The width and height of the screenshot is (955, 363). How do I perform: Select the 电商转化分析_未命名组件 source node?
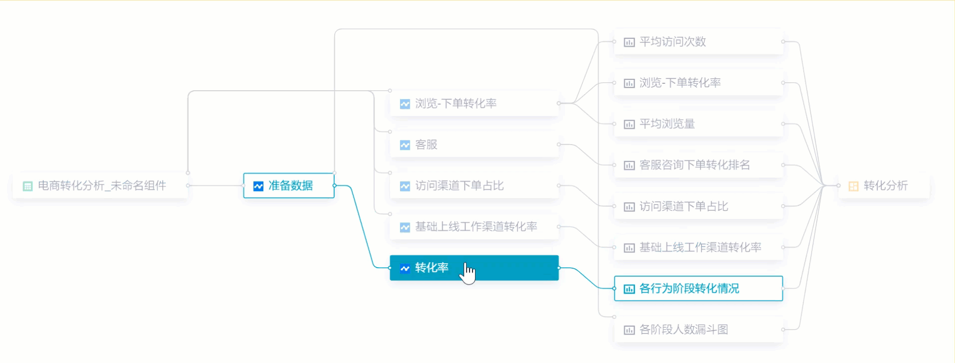click(101, 185)
